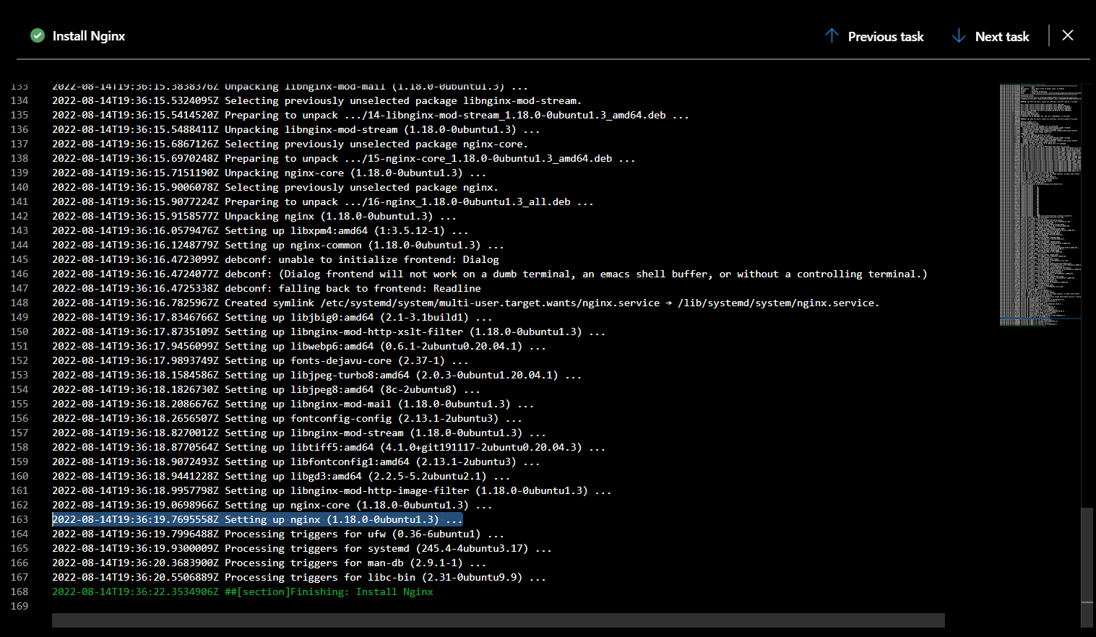The width and height of the screenshot is (1096, 637).
Task: Click line 145 unable to initialize frontend
Action: (x=275, y=259)
